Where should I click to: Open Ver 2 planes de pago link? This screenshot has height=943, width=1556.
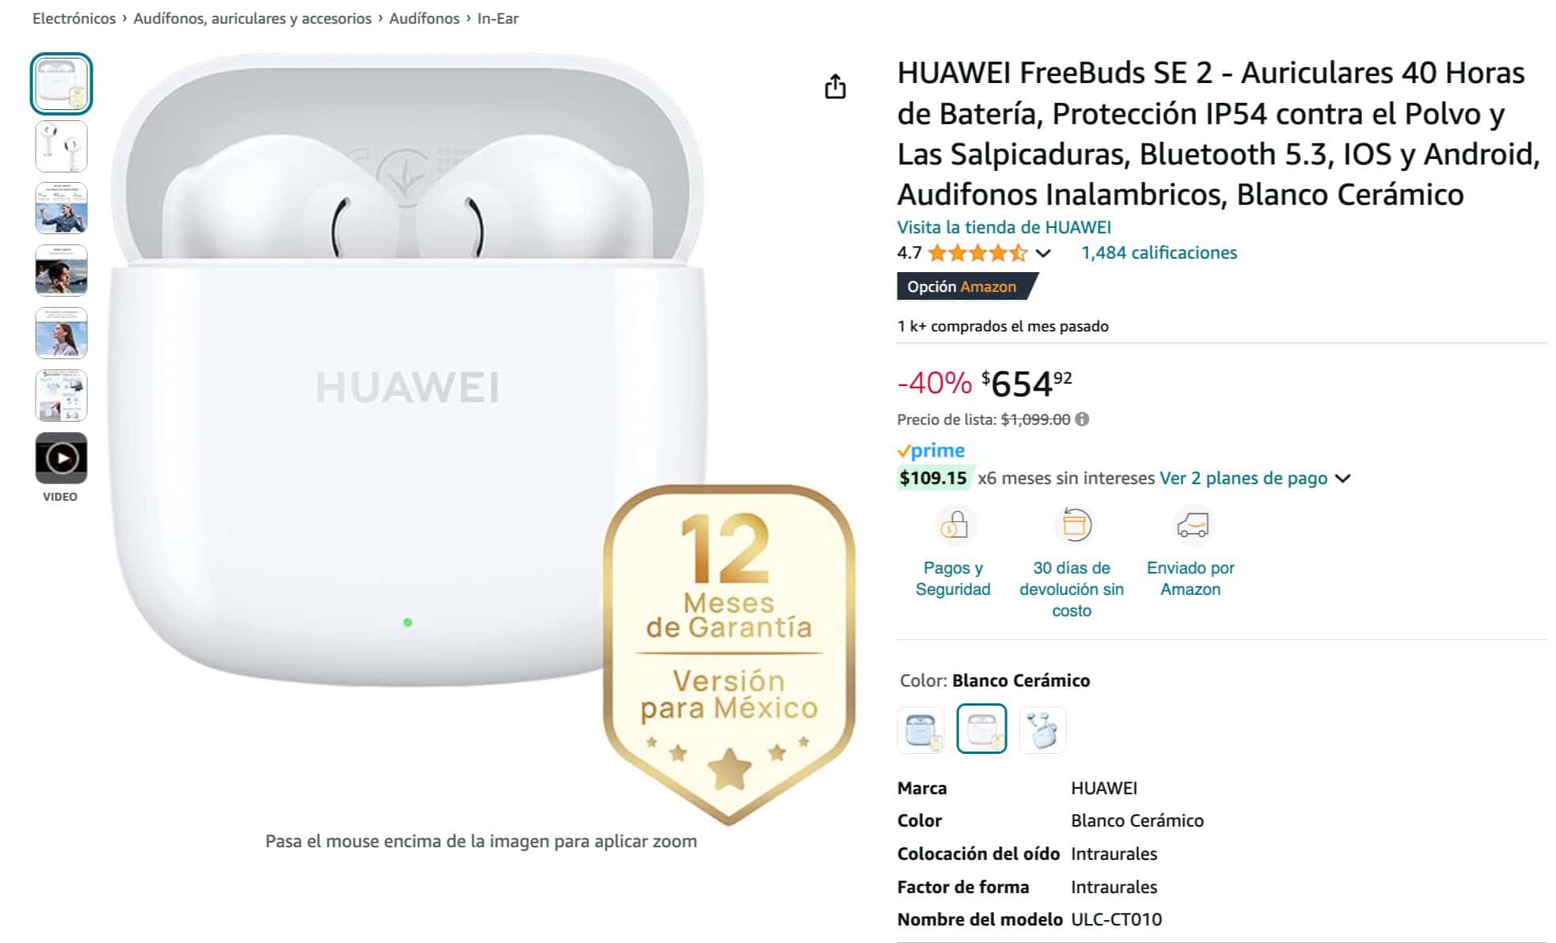(1243, 479)
